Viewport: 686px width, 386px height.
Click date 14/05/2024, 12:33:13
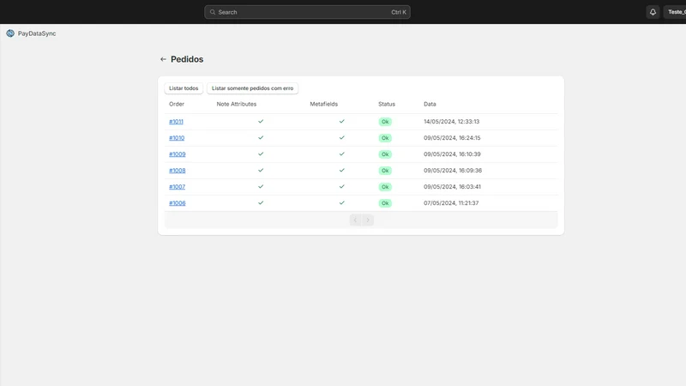[x=452, y=122]
